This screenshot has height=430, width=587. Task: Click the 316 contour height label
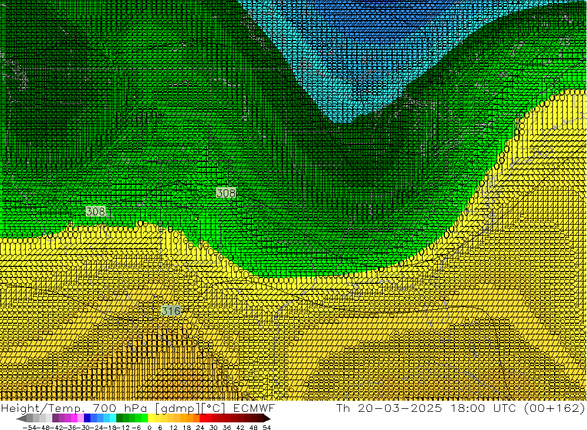coord(171,310)
